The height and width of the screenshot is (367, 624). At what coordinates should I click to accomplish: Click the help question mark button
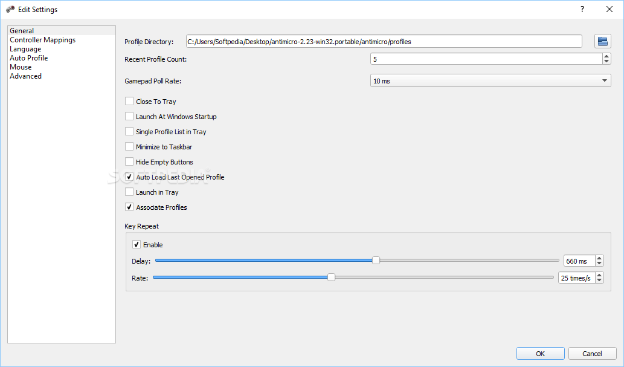pyautogui.click(x=582, y=9)
